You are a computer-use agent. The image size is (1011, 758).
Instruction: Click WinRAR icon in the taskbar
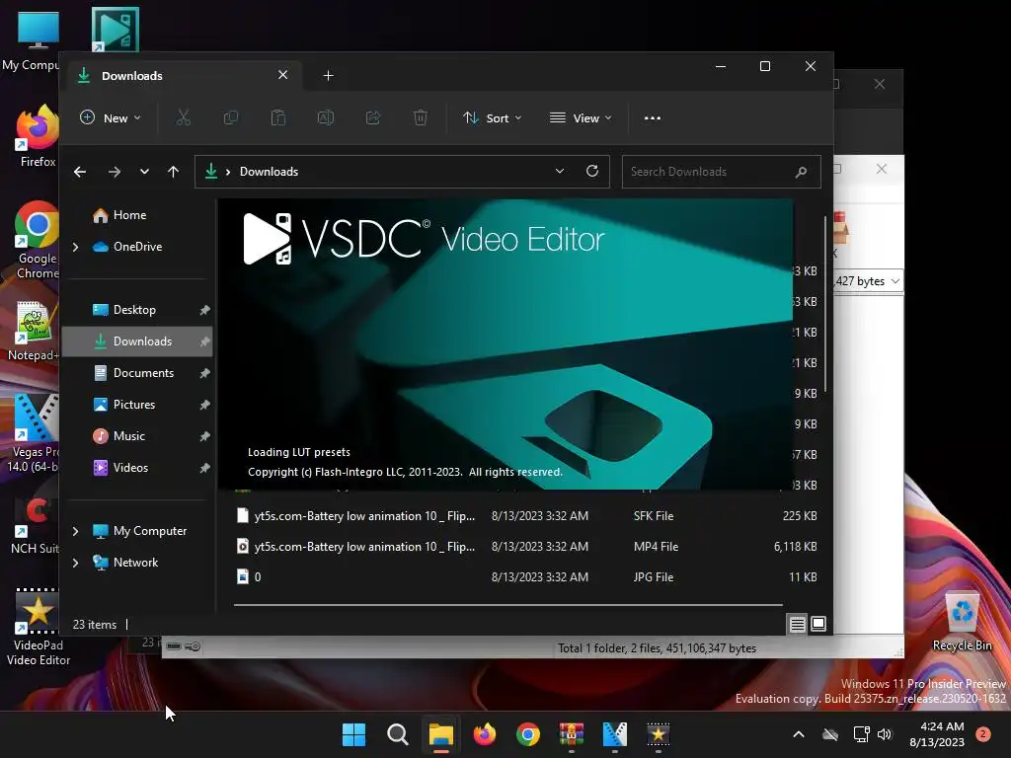(x=572, y=734)
